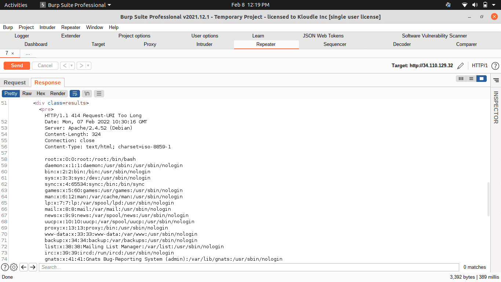Expand the Inspector panel toggle icon
This screenshot has width=501, height=282.
point(496,80)
